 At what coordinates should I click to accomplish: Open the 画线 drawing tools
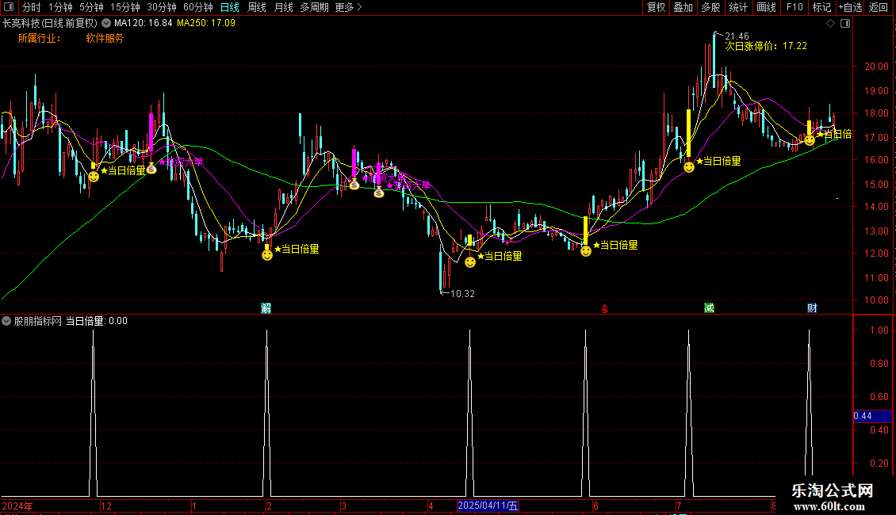tap(766, 7)
